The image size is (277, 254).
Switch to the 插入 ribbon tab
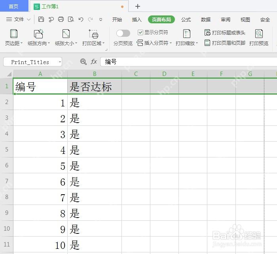(x=137, y=19)
